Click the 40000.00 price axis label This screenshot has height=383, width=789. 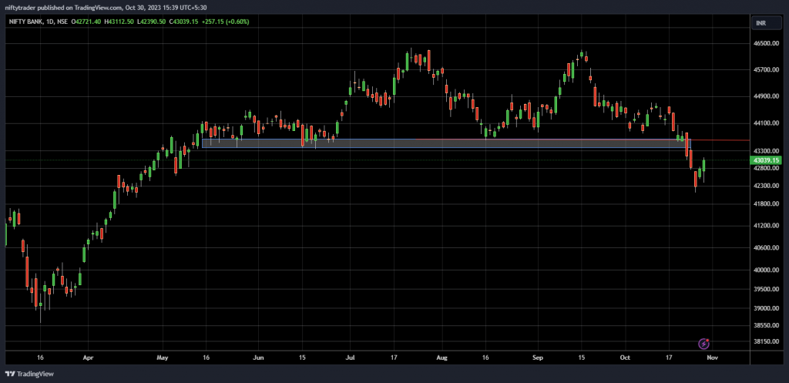coord(767,270)
